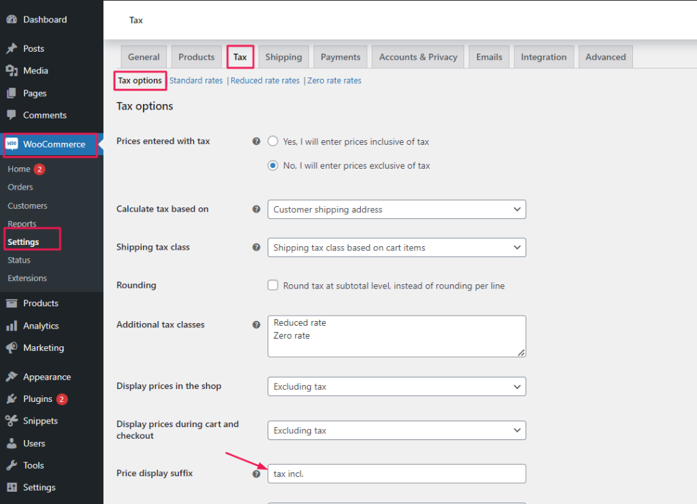Screen dimensions: 697x504
Task: Click help icon beside Shipping tax class
Action: coord(257,248)
